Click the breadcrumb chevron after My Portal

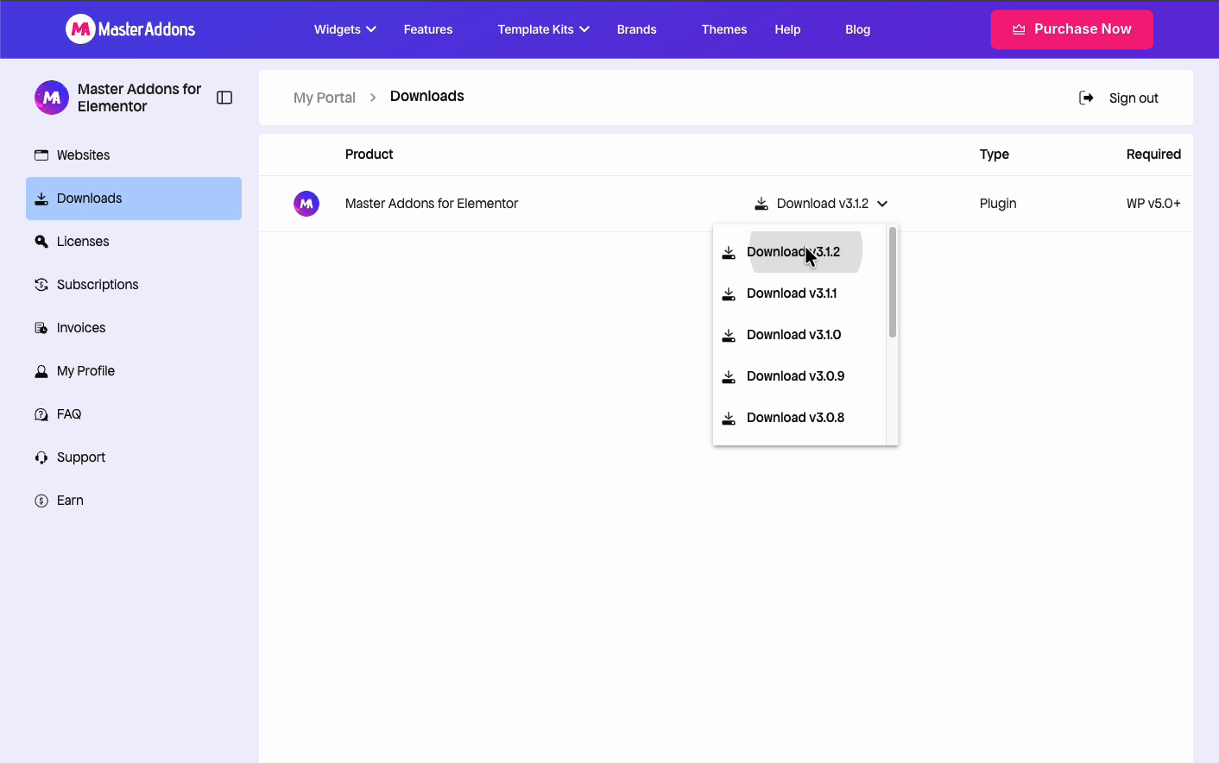373,98
